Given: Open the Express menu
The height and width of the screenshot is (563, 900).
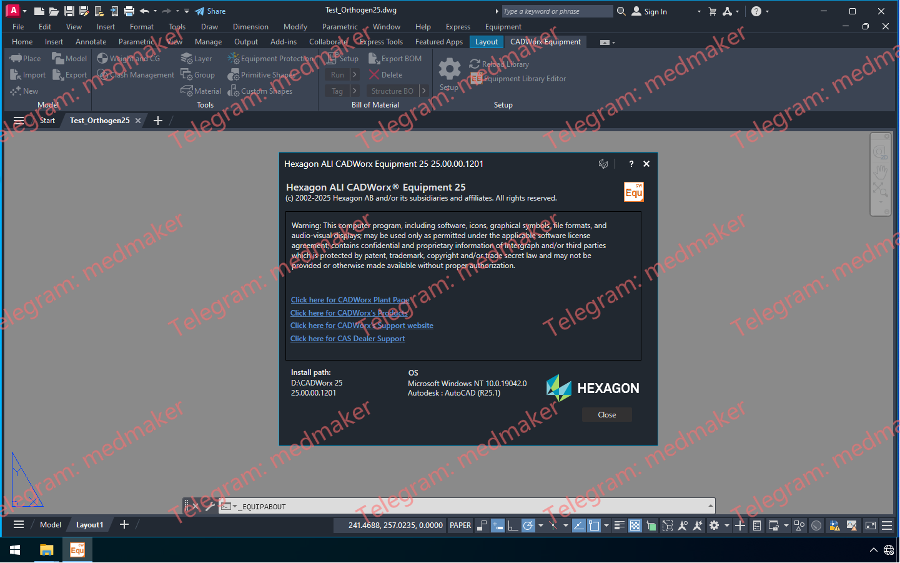Looking at the screenshot, I should 458,27.
